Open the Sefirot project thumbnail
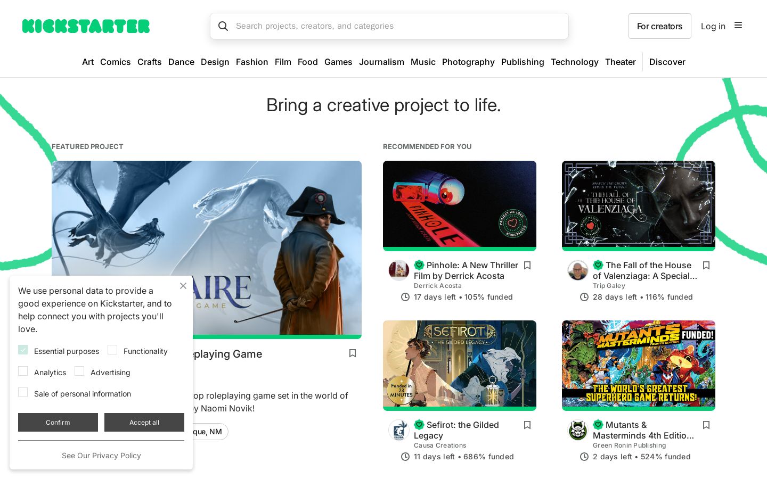The image size is (767, 479). pyautogui.click(x=460, y=364)
